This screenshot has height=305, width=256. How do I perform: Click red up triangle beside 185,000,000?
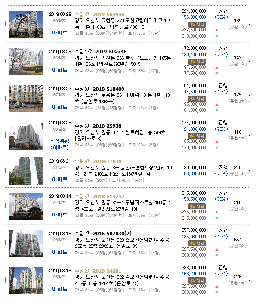(x=217, y=142)
